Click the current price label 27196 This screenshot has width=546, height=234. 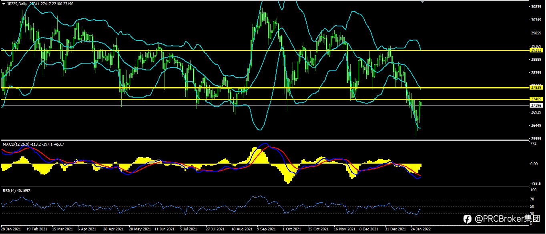pyautogui.click(x=536, y=106)
